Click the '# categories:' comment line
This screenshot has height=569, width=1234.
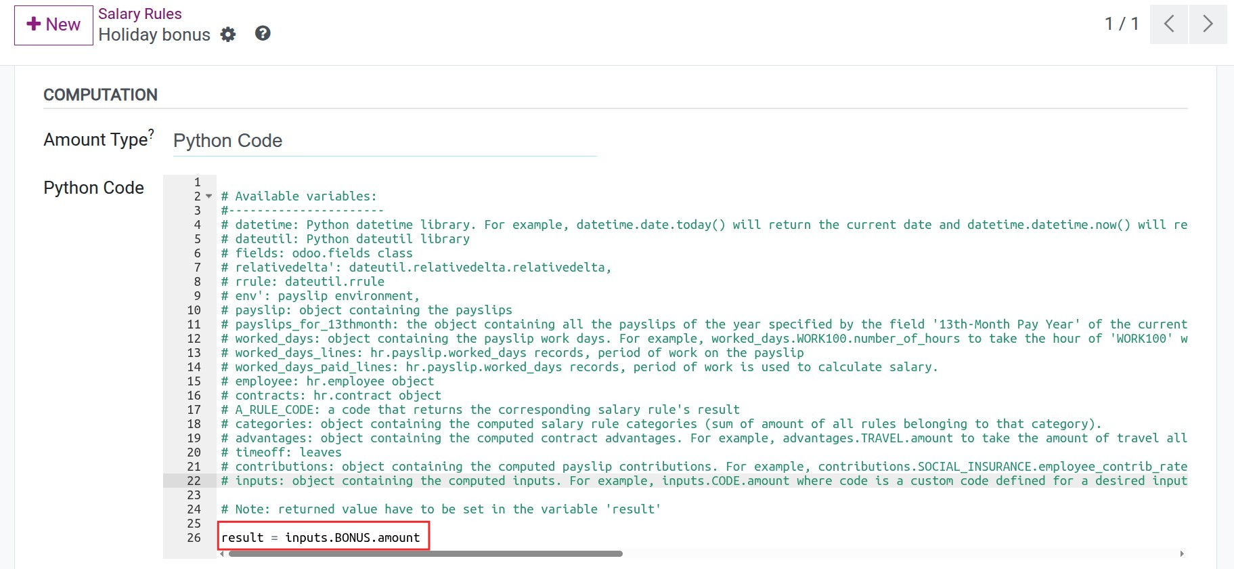[661, 424]
